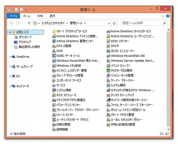Go up one folder level
The width and height of the screenshot is (178, 144).
[29, 23]
